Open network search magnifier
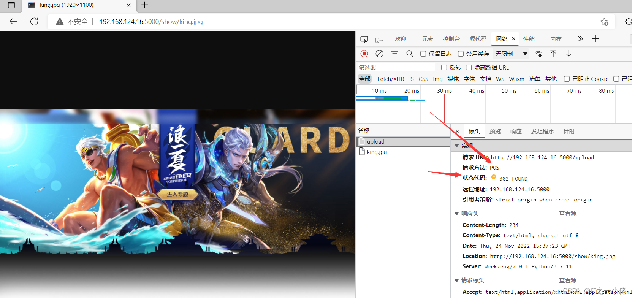The height and width of the screenshot is (298, 632). point(410,54)
